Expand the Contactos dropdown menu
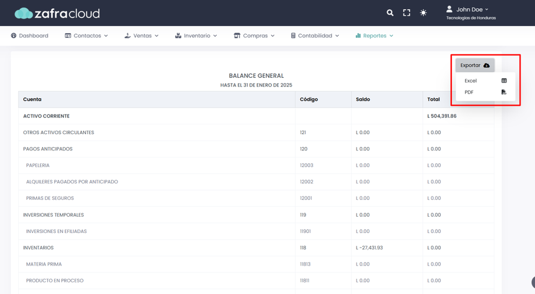535x294 pixels. (87, 36)
